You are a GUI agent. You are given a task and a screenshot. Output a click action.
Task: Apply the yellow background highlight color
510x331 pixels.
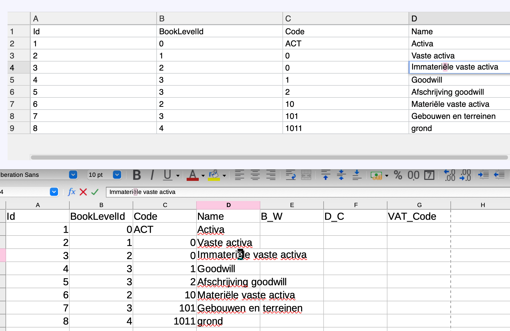pos(214,175)
